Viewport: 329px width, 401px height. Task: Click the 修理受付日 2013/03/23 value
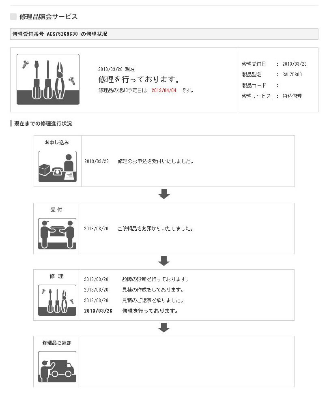click(294, 64)
